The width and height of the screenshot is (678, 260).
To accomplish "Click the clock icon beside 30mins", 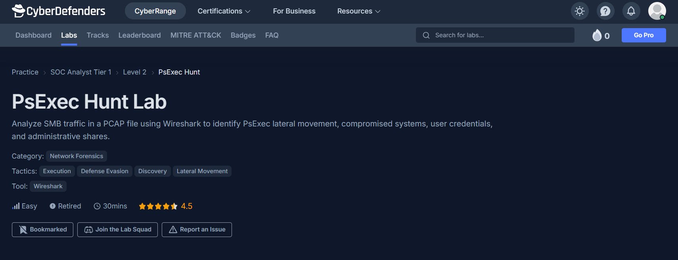I will point(97,206).
